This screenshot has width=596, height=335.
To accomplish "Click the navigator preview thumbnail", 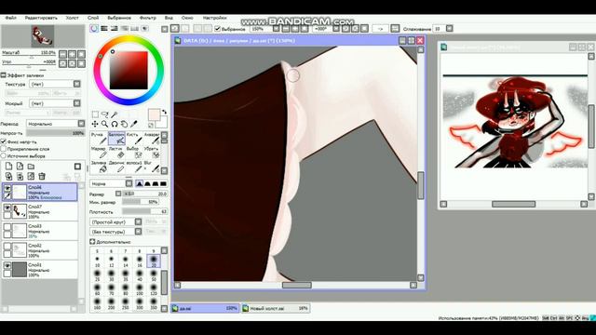I will tap(43, 36).
